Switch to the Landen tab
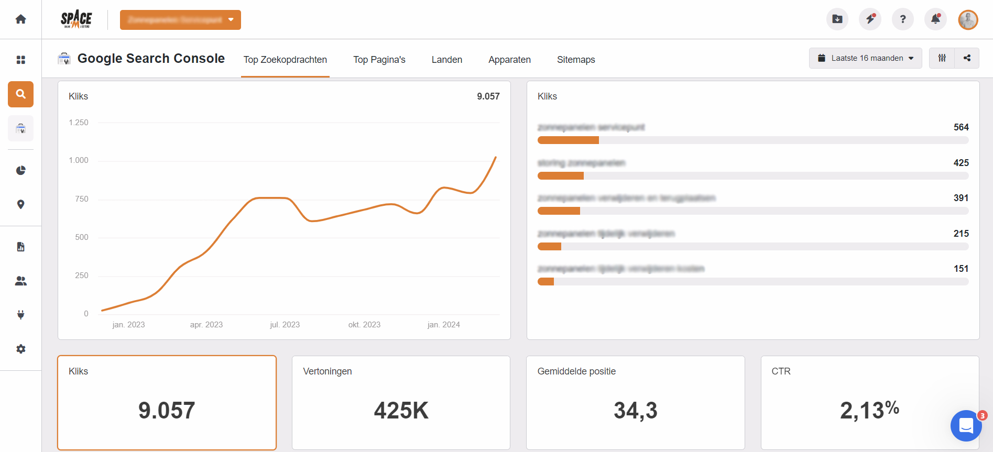The width and height of the screenshot is (993, 452). (447, 60)
